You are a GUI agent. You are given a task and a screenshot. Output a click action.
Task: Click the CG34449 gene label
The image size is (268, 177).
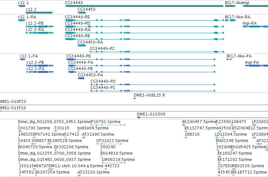tap(74, 3)
